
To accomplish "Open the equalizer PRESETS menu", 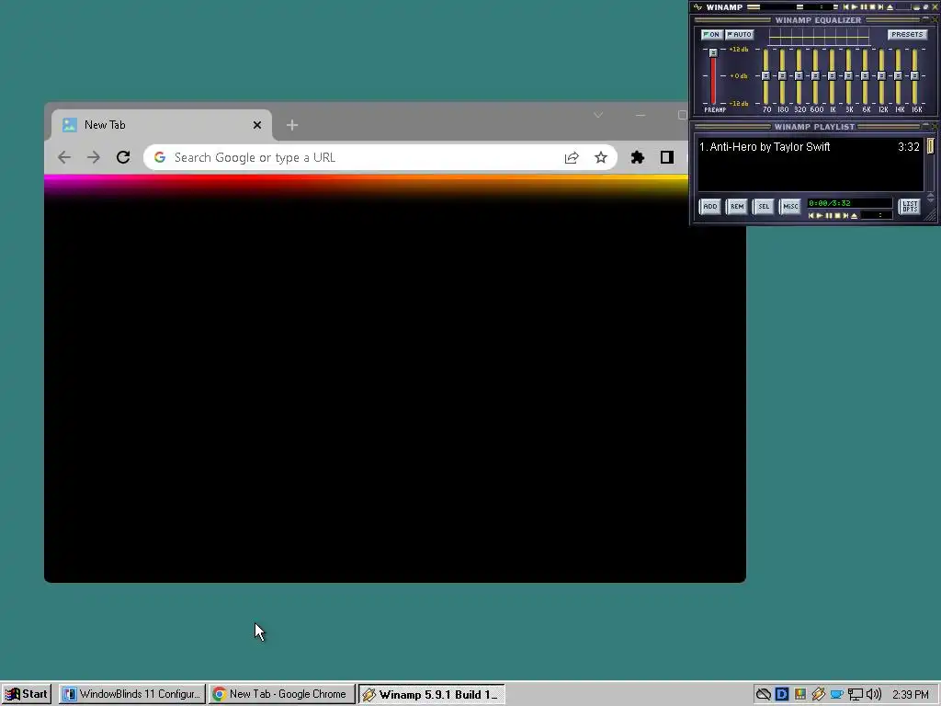I will [x=907, y=35].
